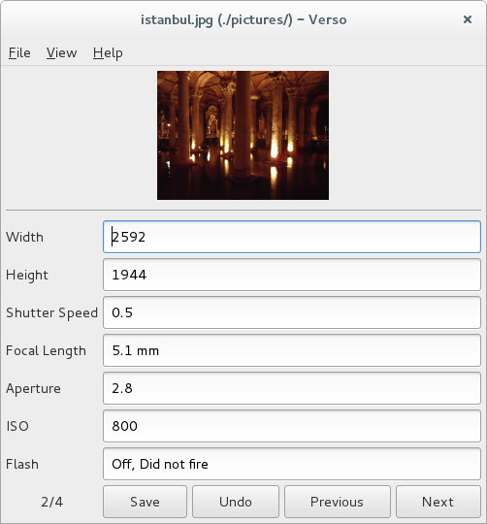
Task: Click the Height label
Action: [27, 275]
